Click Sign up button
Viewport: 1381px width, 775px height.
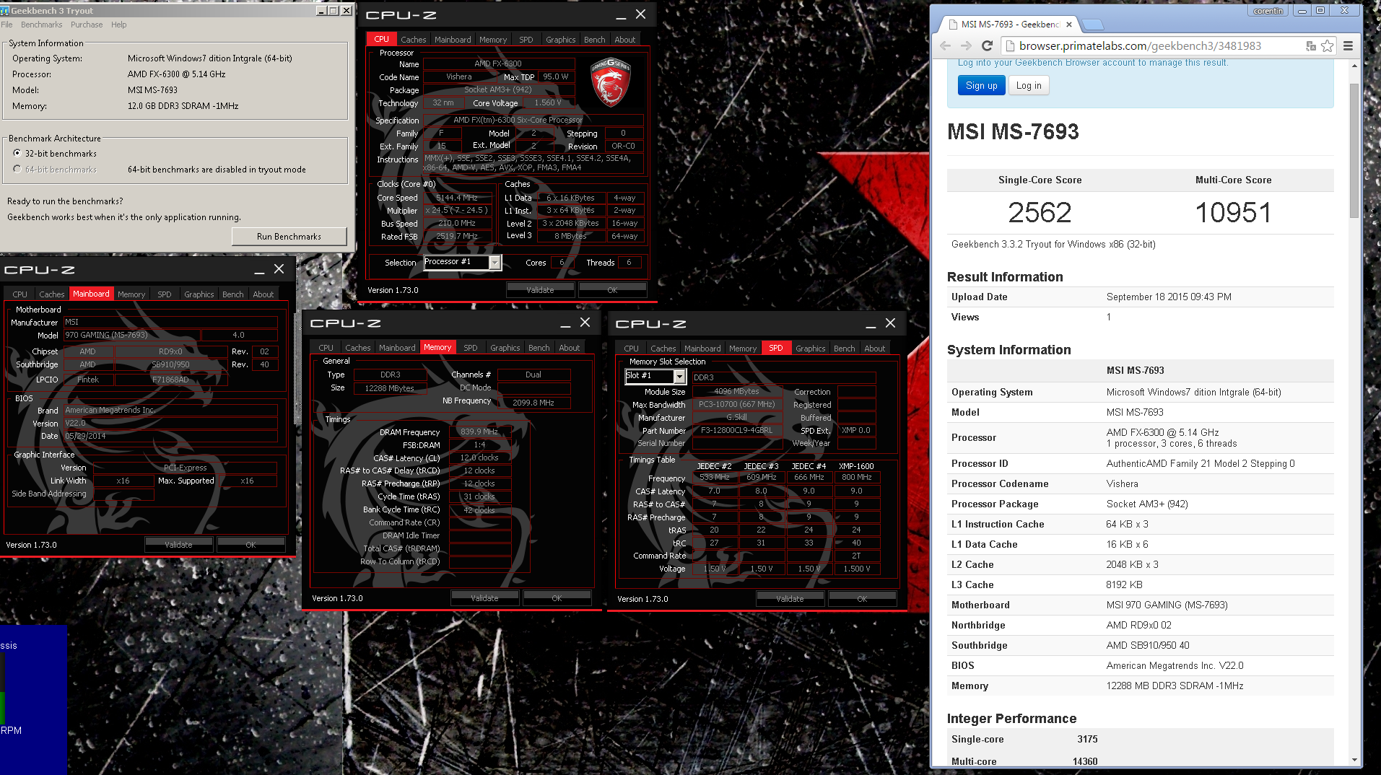(x=981, y=85)
